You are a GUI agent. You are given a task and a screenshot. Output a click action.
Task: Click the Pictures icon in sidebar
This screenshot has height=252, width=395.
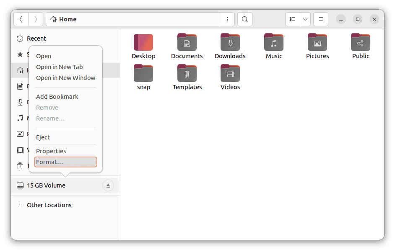point(20,134)
